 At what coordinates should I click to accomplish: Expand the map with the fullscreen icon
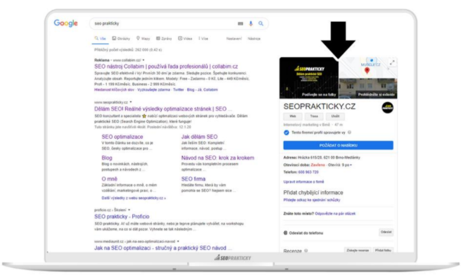pos(392,62)
